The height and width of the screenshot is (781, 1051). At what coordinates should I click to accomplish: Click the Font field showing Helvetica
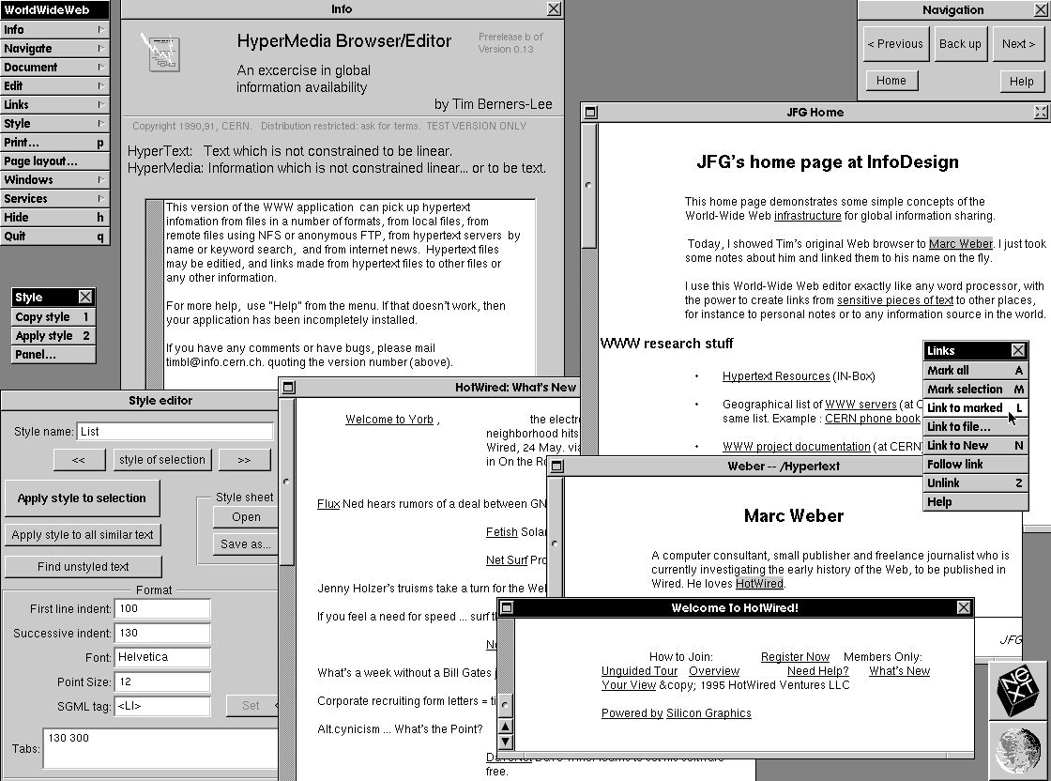(x=162, y=657)
